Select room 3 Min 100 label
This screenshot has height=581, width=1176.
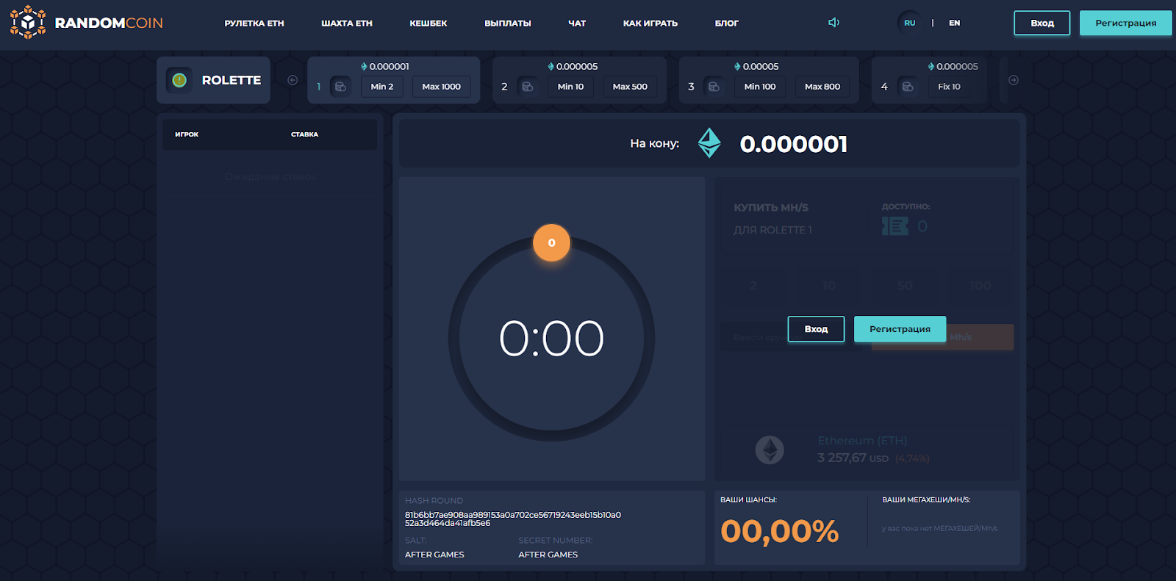coord(760,87)
